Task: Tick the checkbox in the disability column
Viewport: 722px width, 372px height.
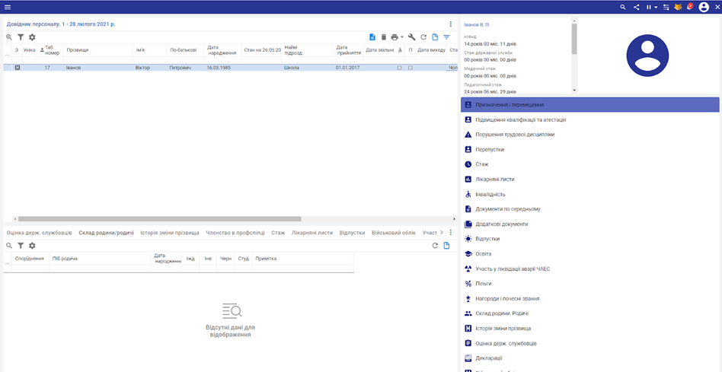Action: pos(399,68)
